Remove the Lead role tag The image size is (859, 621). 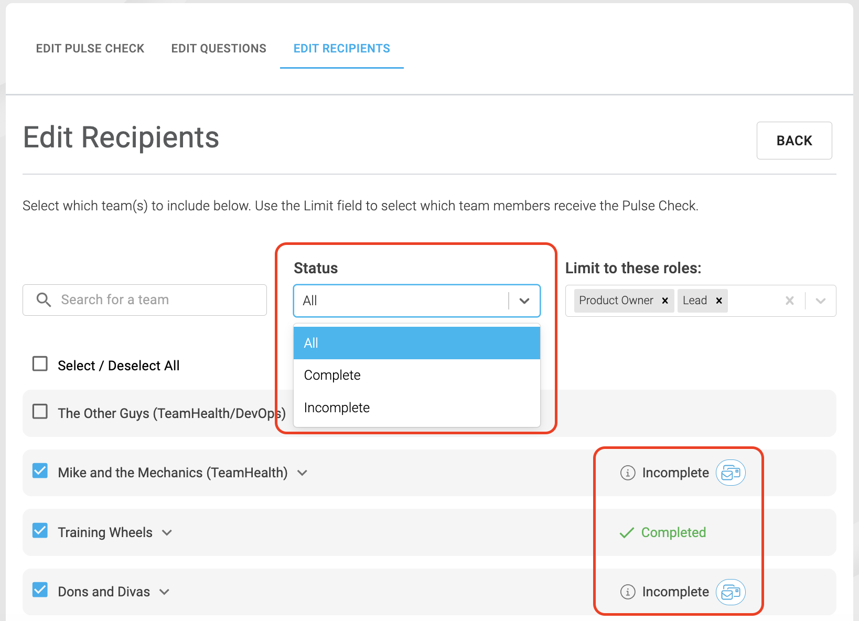tap(719, 301)
